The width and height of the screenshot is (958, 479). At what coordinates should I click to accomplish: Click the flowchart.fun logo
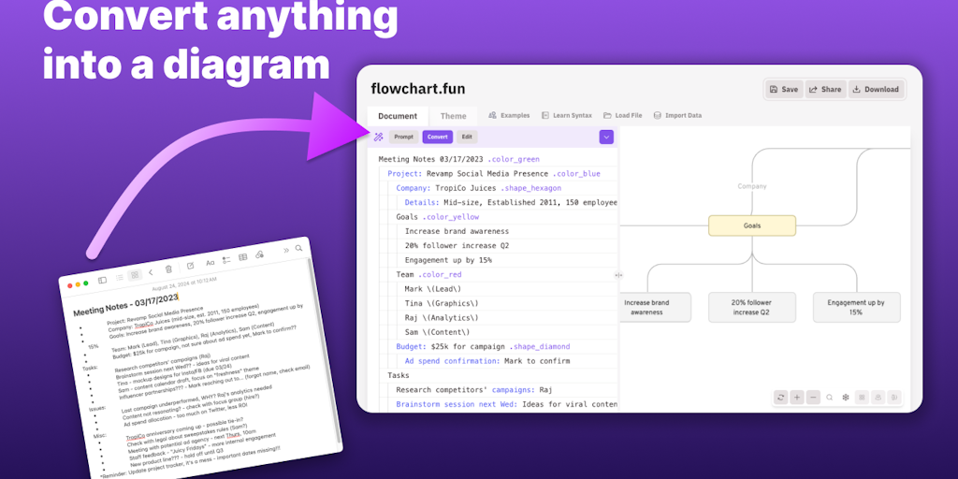pos(418,89)
